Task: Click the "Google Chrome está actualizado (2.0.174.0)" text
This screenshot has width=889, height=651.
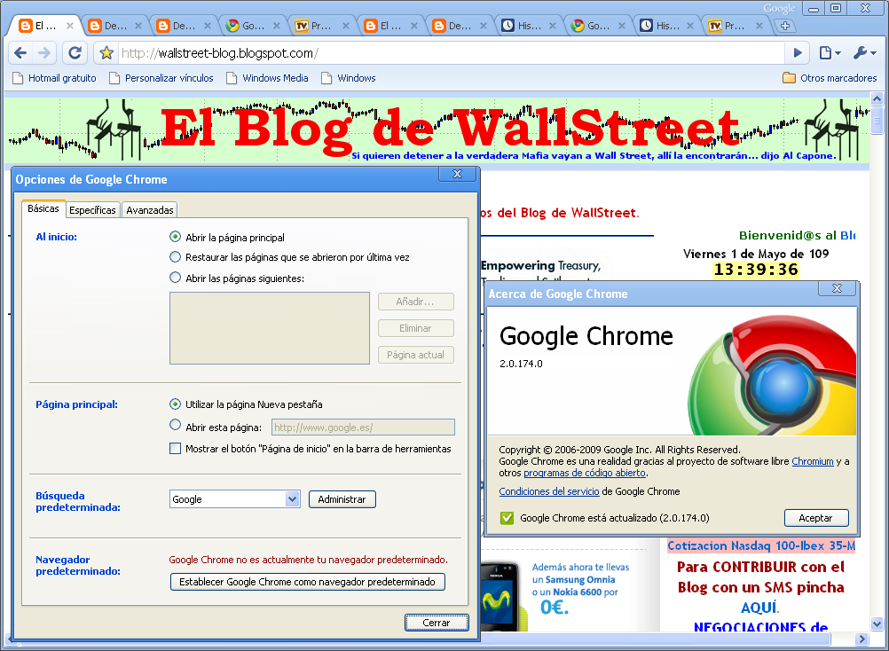Action: (615, 518)
